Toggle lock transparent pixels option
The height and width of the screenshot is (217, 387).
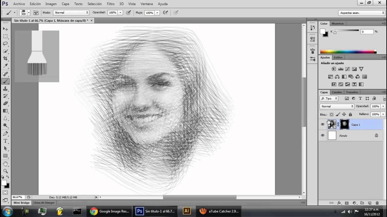pyautogui.click(x=331, y=115)
